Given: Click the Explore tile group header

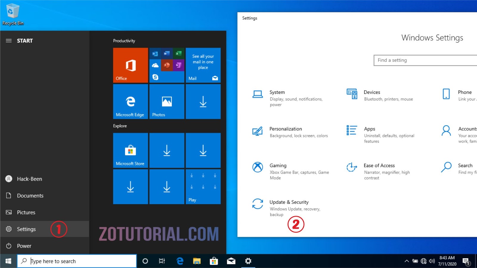Looking at the screenshot, I should pyautogui.click(x=120, y=126).
